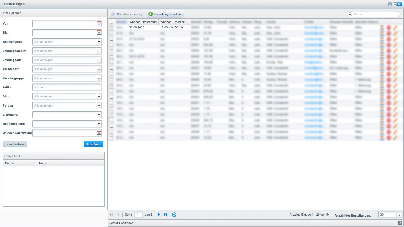Click the Filter Optionen panel header

[x=54, y=13]
